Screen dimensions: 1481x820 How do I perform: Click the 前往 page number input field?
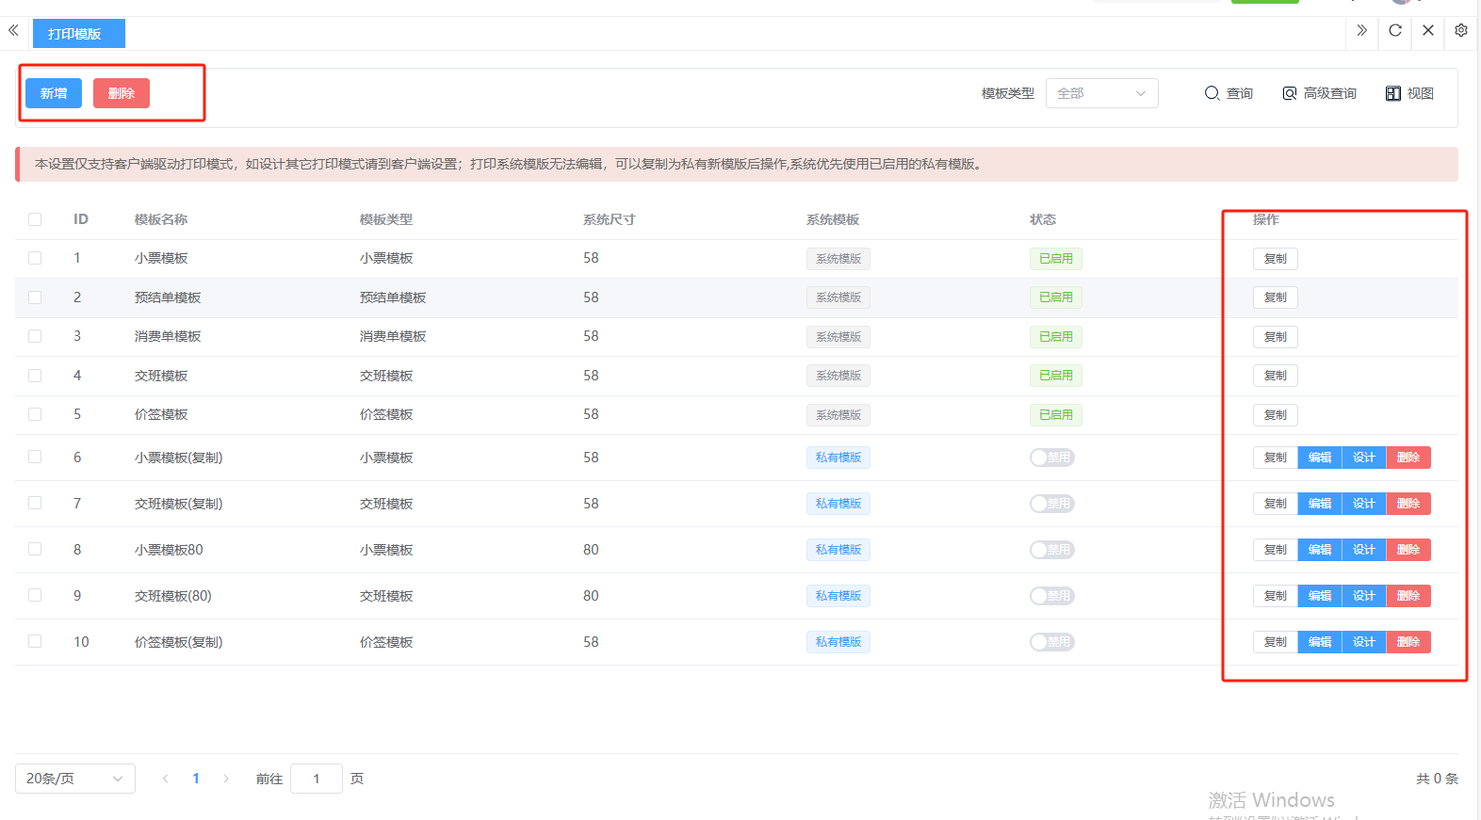317,779
